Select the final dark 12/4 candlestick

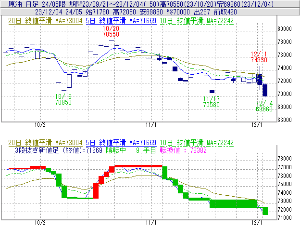click(x=265, y=90)
